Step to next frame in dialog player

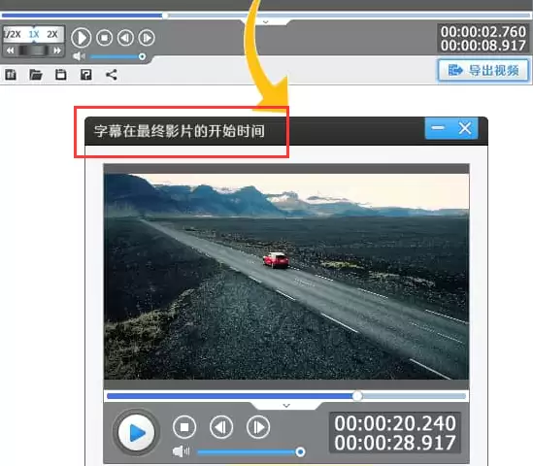coord(258,427)
